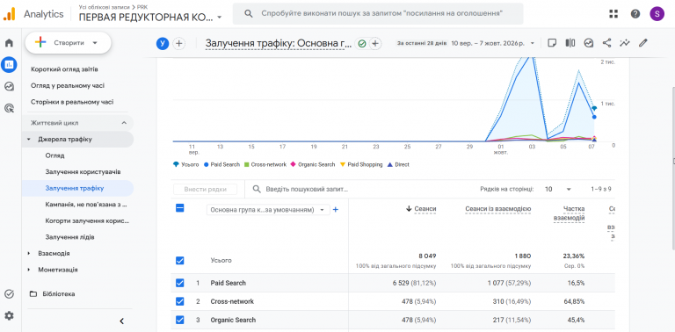Open the sparkline trend icon

[x=625, y=43]
